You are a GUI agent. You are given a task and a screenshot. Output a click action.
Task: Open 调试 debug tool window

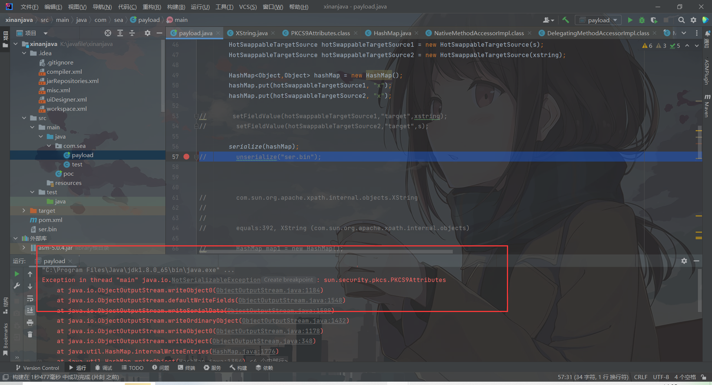click(x=103, y=368)
